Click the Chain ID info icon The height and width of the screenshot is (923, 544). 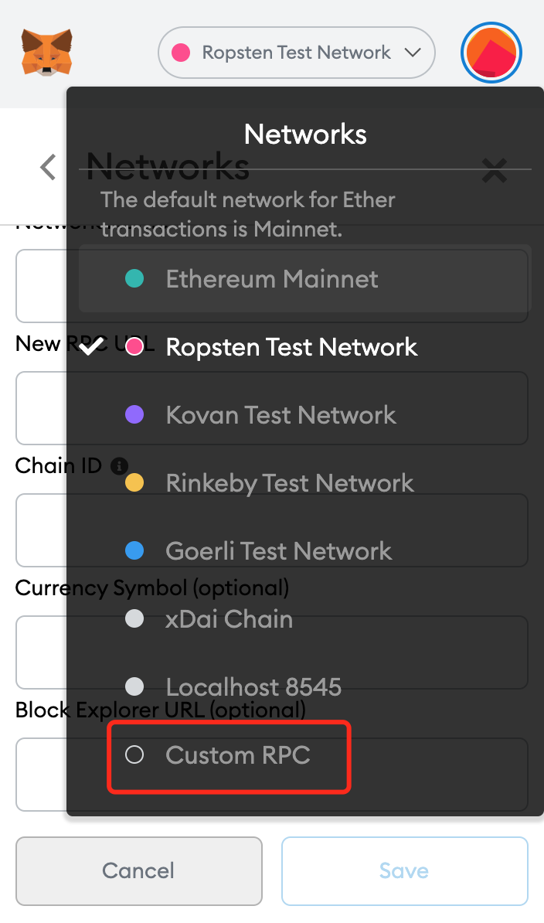(119, 466)
